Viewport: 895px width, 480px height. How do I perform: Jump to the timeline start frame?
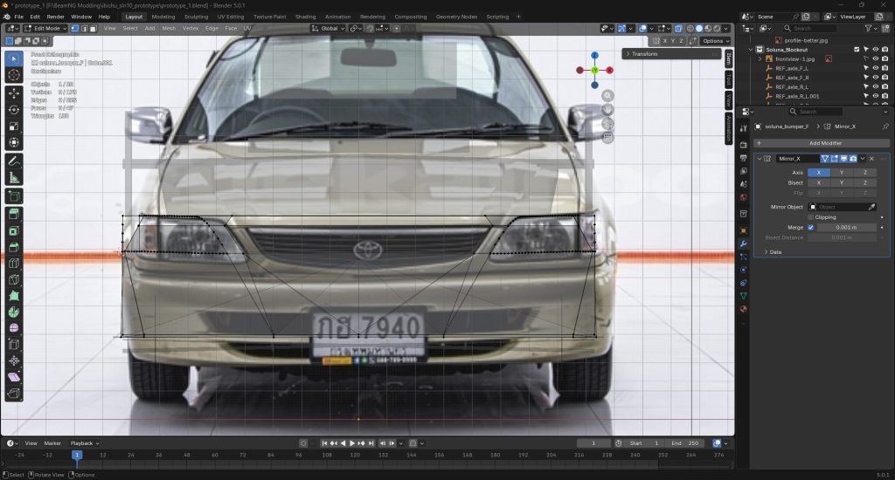[324, 443]
